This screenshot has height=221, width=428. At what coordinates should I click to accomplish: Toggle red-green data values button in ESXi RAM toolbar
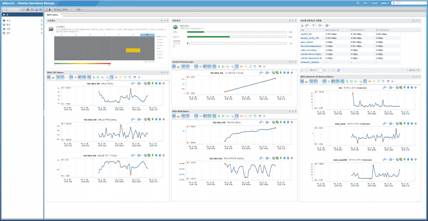click(205, 116)
